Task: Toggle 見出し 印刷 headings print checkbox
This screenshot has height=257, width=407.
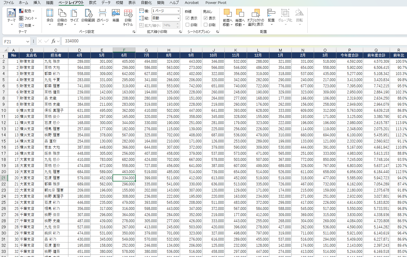Action: click(x=206, y=25)
